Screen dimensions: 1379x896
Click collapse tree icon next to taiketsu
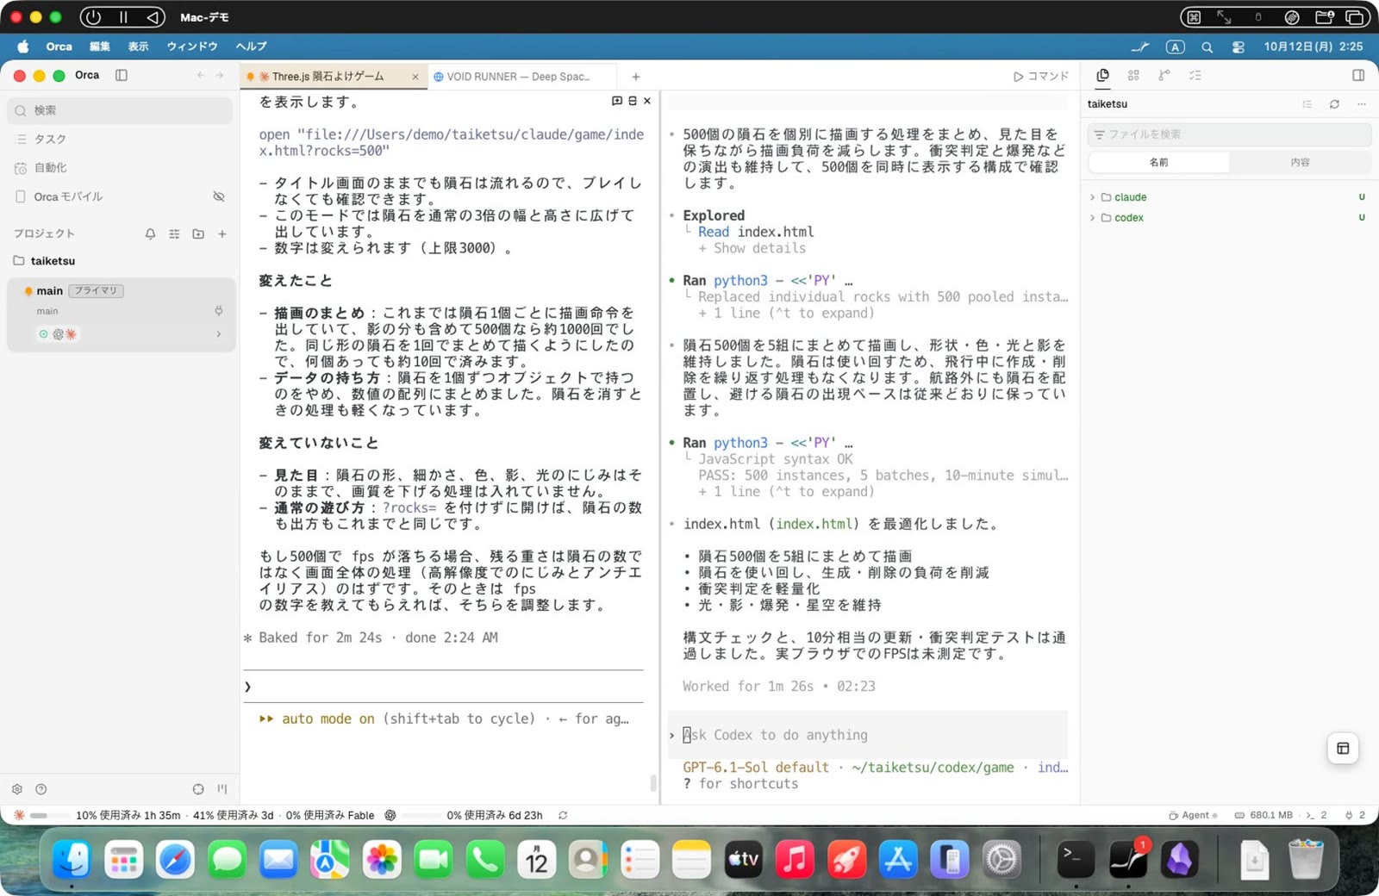(1307, 104)
